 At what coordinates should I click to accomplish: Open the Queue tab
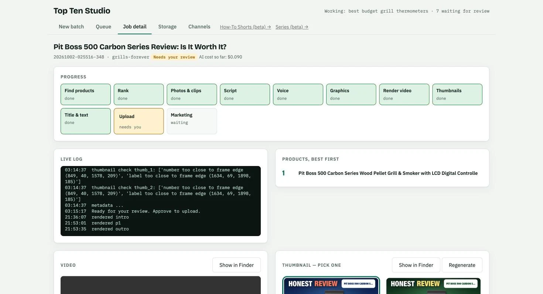point(103,27)
